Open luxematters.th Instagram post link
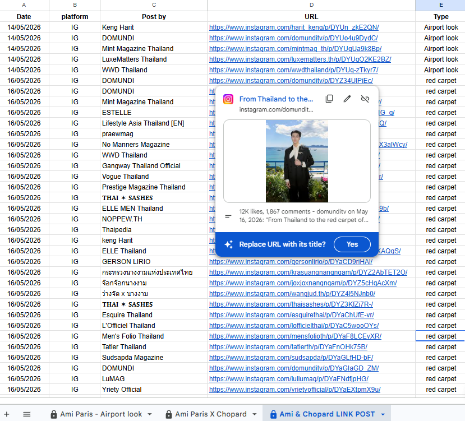 [300, 59]
